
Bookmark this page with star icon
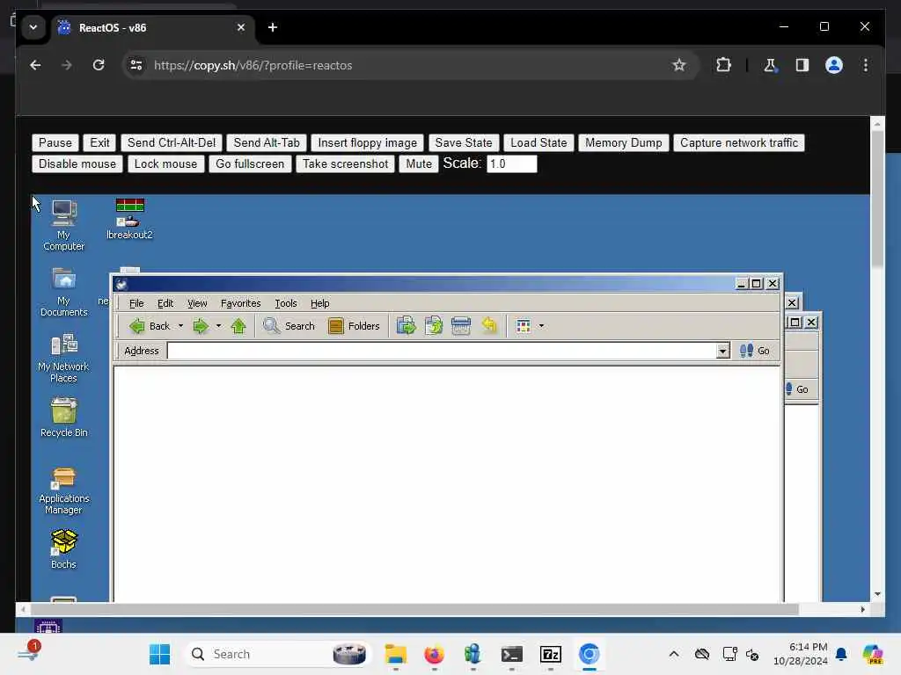[679, 65]
